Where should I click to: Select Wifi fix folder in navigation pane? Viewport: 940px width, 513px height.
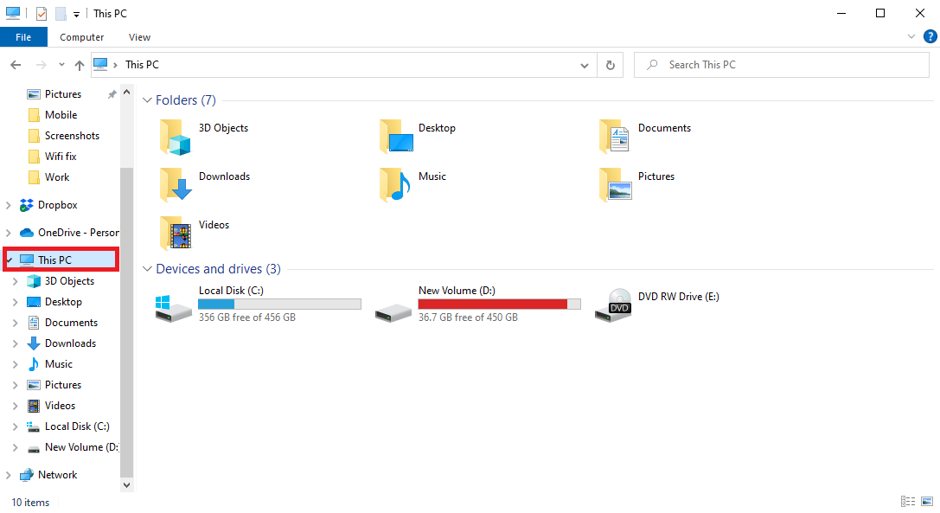(61, 157)
